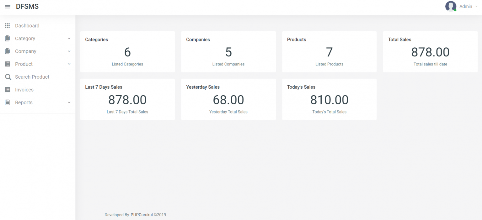Screen dimensions: 482x220
Task: Click the Last 7 Days Sales heading
Action: (104, 87)
